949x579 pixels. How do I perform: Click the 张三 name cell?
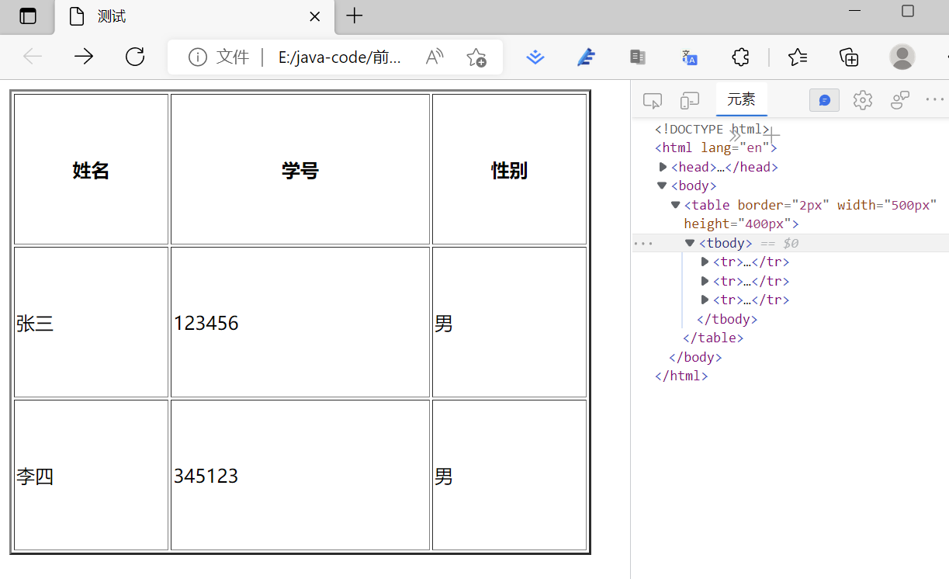tap(91, 322)
